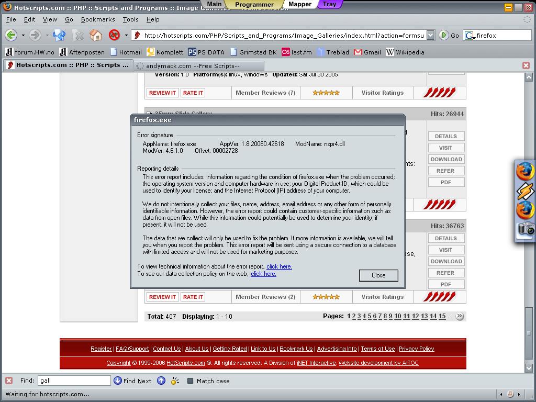Click data collection policy 'click here' link
Screen dimensions: 536x402
coord(263,274)
